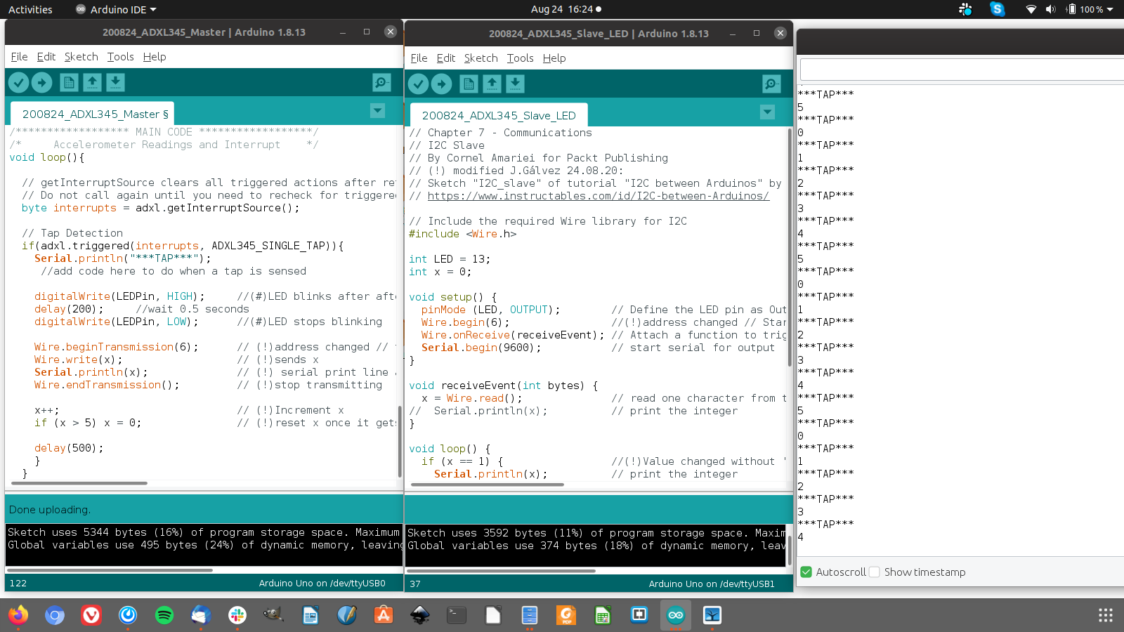Open Serial Monitor in Master window

click(381, 83)
